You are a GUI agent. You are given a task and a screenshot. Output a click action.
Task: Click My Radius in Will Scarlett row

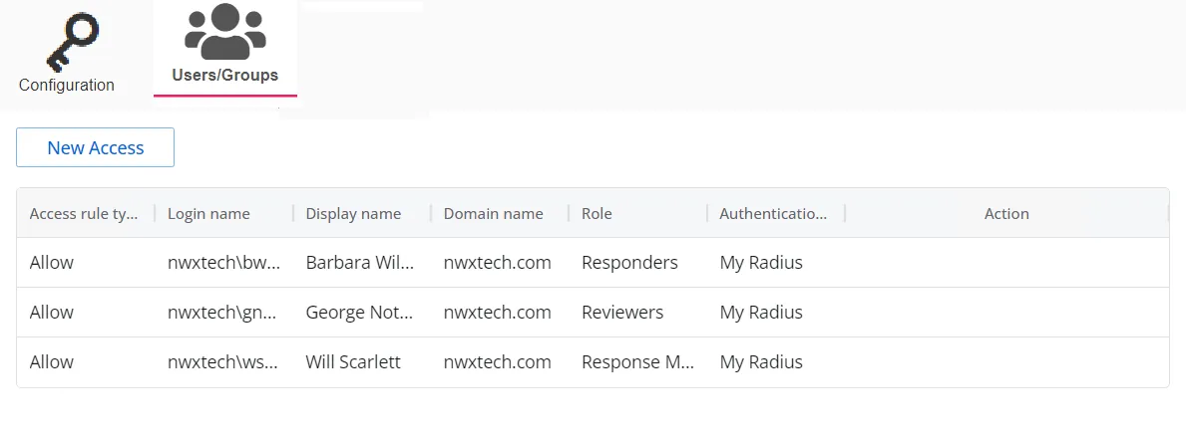761,362
